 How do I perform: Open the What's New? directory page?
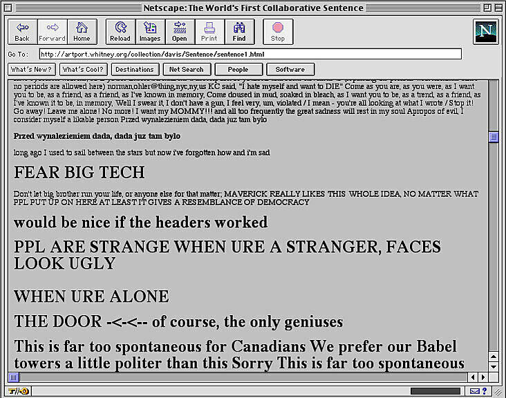(x=31, y=69)
